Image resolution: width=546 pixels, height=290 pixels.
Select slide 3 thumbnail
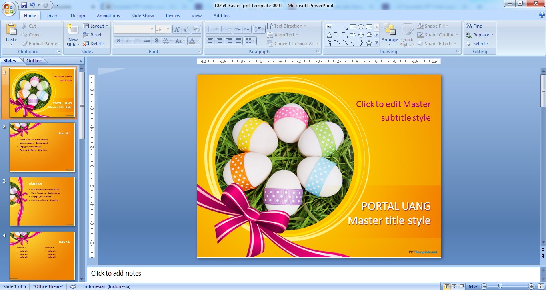42,202
